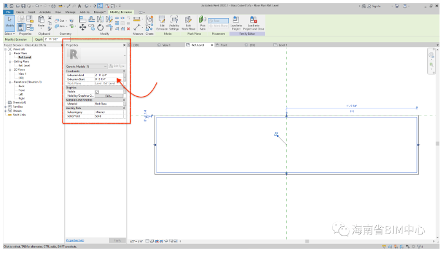
Task: Open Edit Extrusion mode
Action: [x=162, y=23]
